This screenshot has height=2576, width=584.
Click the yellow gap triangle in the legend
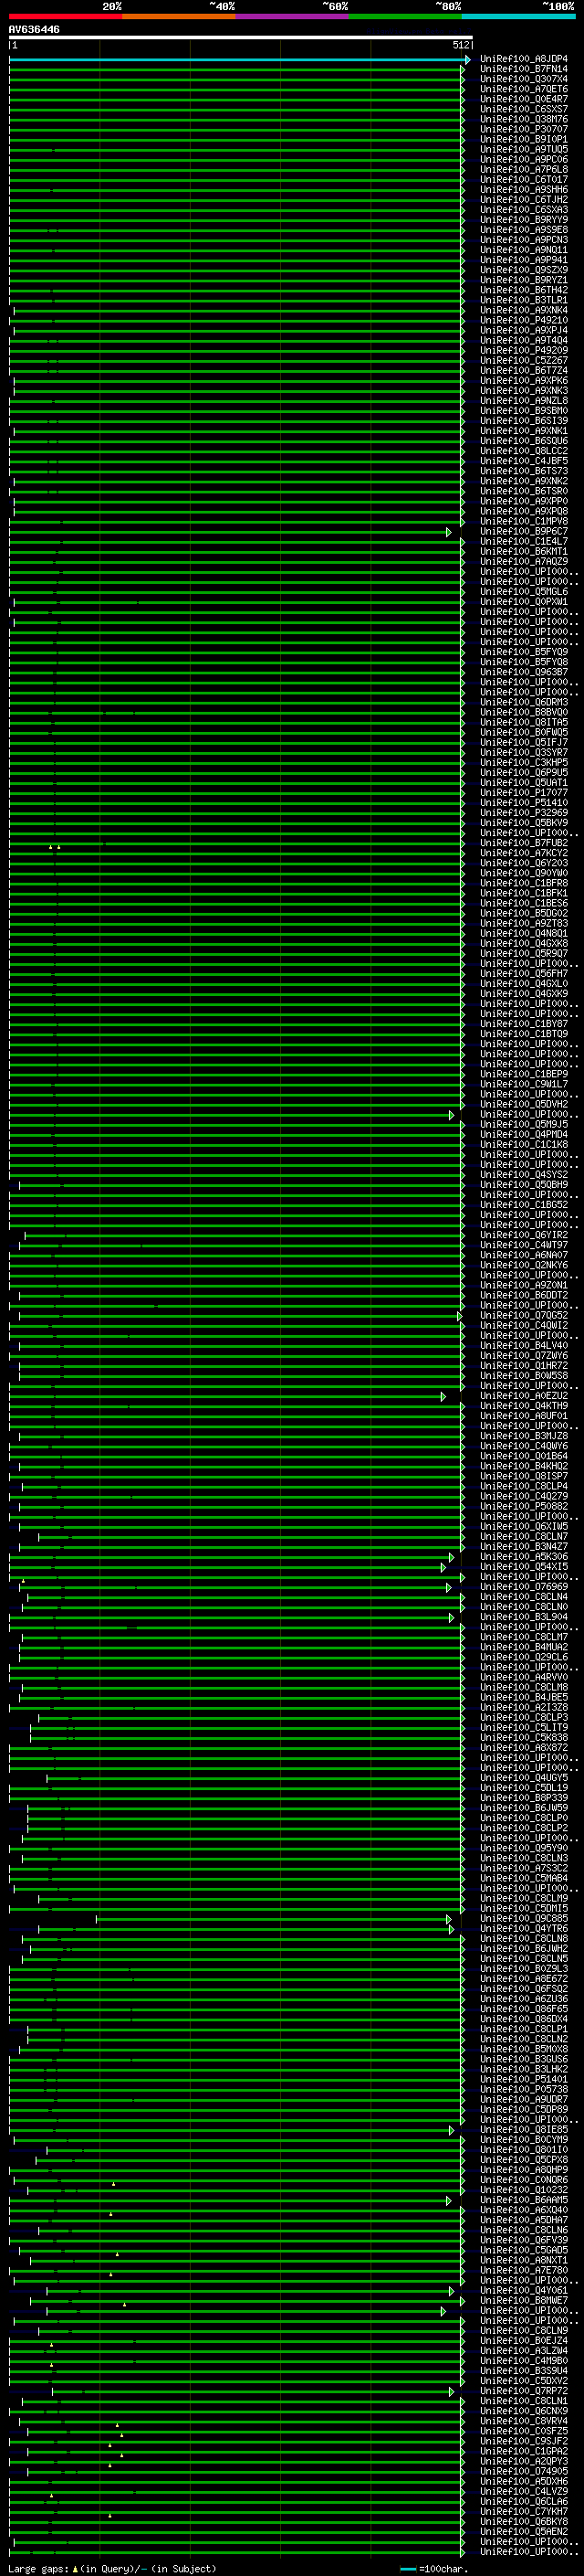tap(75, 2567)
